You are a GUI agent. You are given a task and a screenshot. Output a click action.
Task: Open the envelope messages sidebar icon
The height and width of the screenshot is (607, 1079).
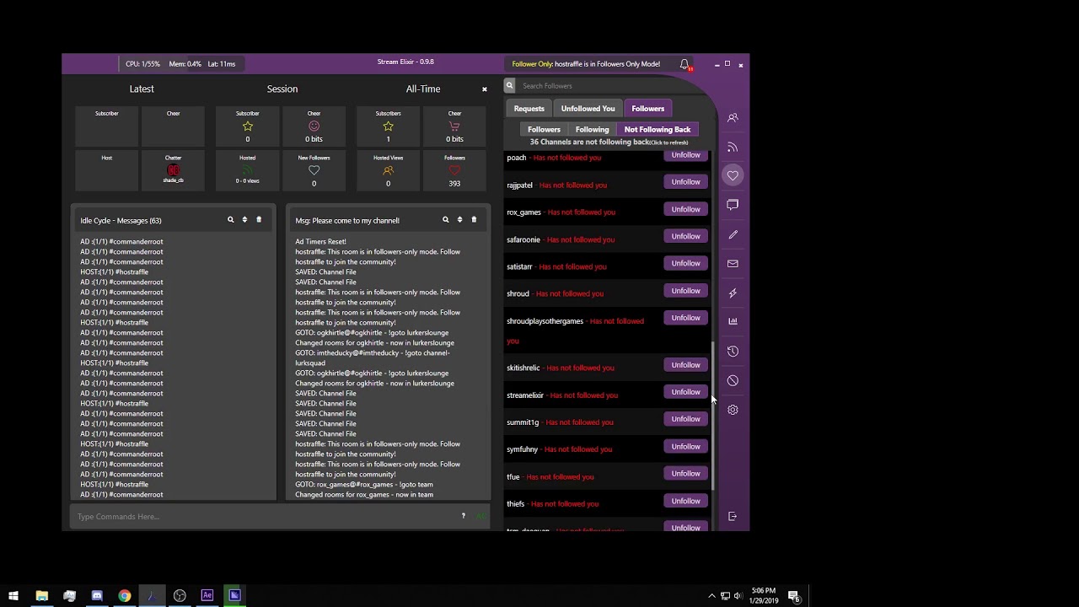pos(733,264)
